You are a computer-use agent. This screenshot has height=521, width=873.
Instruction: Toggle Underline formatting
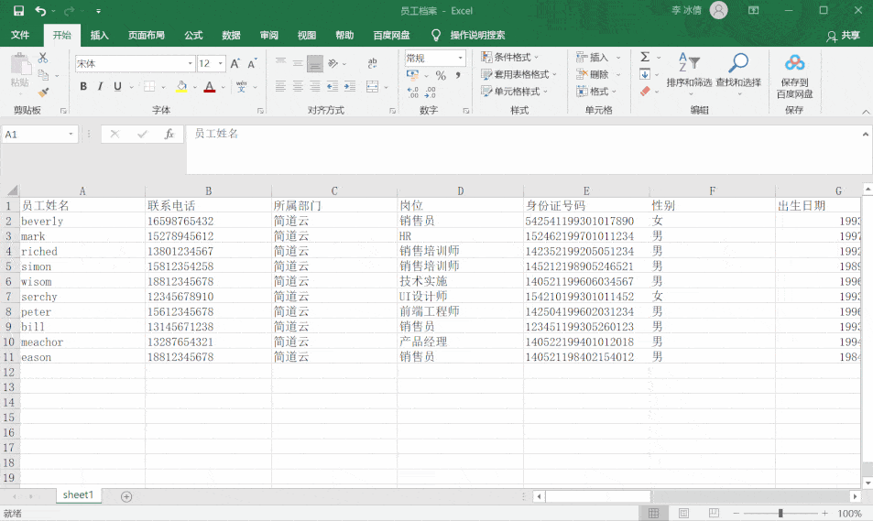117,86
